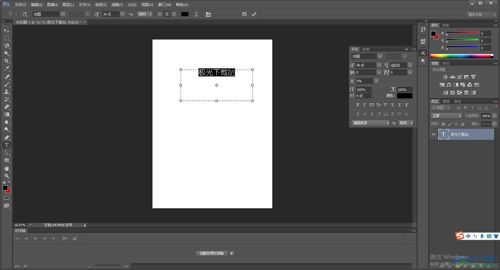Toggle the character and paragraph panels button
Screen dimensions: 500x270
tap(208, 14)
